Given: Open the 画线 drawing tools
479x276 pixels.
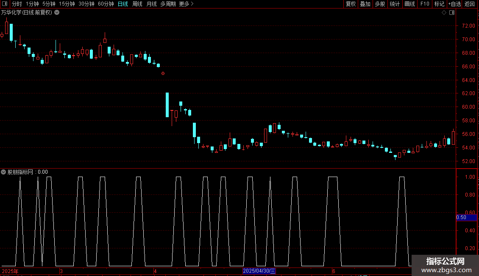Looking at the screenshot, I should click(x=409, y=4).
